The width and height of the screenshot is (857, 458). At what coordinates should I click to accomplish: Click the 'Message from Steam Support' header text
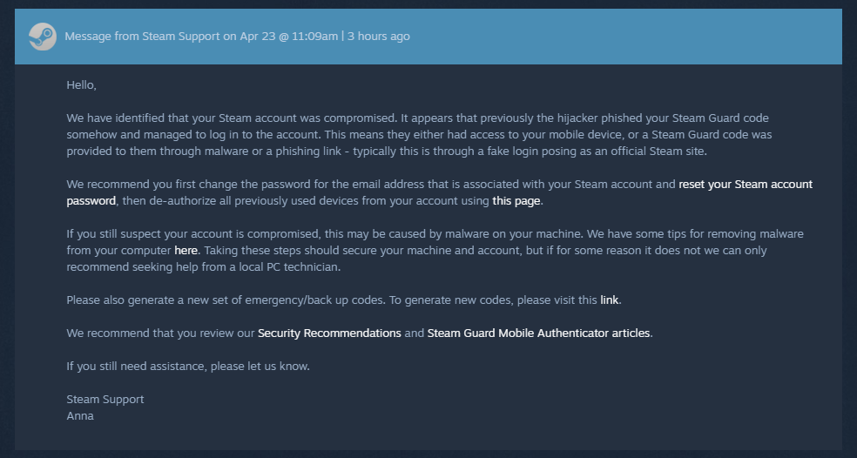tap(142, 36)
